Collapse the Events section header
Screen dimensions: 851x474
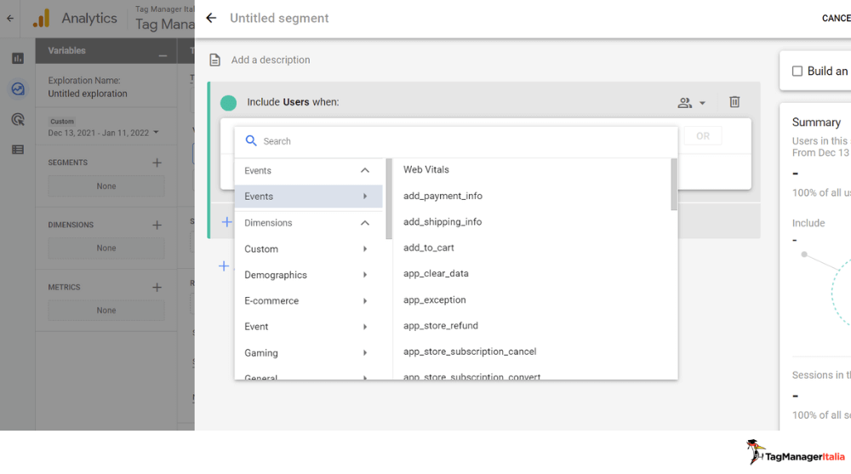308,170
